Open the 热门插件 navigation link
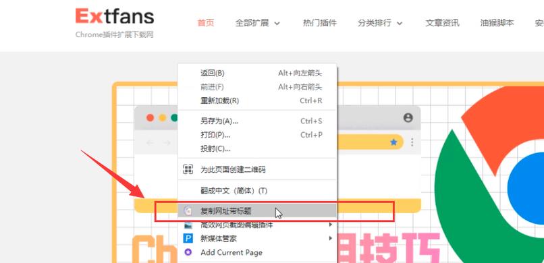 point(319,23)
